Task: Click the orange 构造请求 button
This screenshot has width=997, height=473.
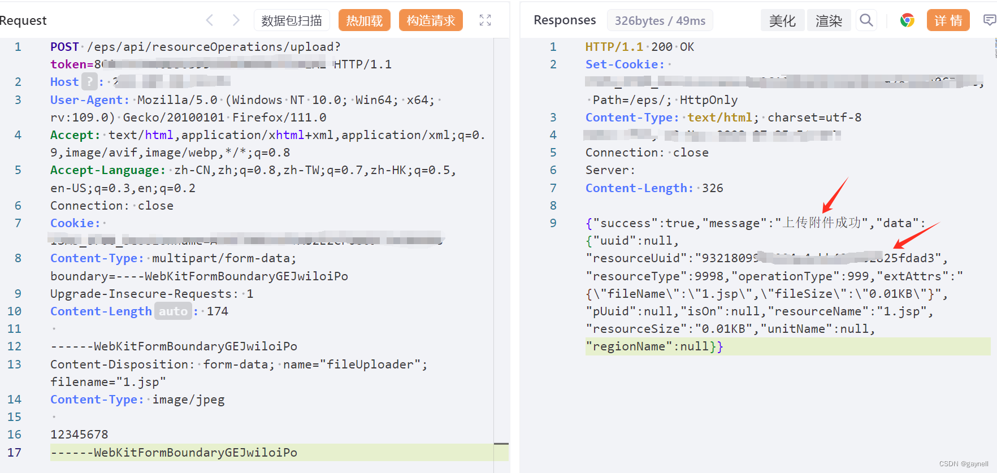Action: point(431,20)
